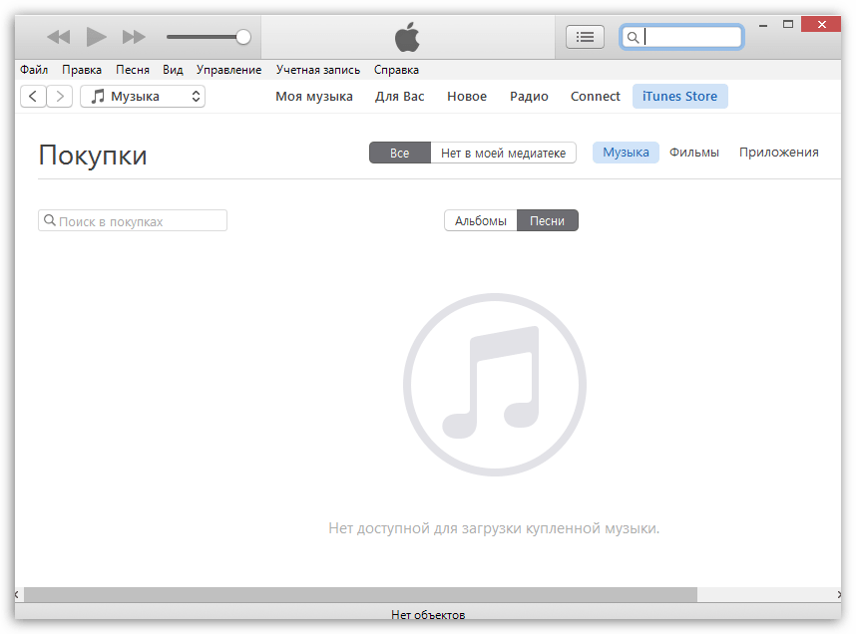This screenshot has height=634, width=856.
Task: Open the Музыка media type dropdown
Action: point(143,97)
